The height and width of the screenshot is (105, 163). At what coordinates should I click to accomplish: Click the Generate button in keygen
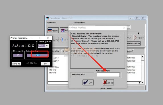[x=16, y=64]
